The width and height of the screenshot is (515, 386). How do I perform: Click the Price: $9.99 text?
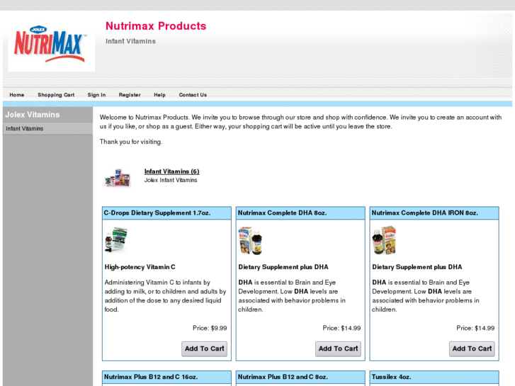click(210, 328)
